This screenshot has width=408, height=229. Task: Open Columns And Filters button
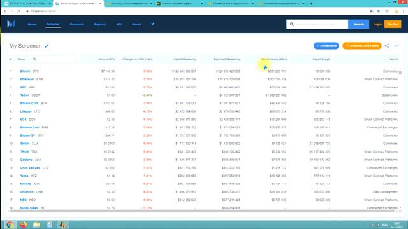tap(362, 46)
